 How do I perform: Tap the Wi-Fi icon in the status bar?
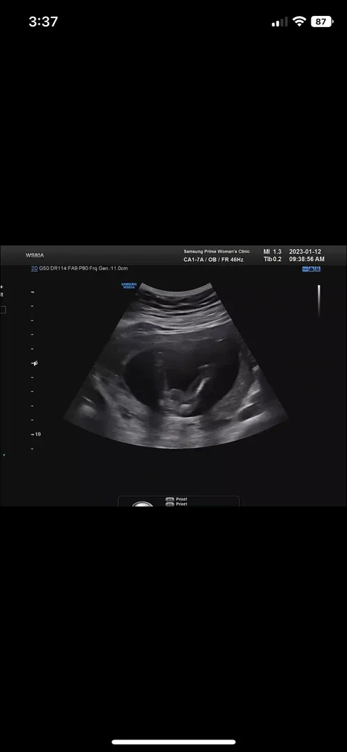click(300, 22)
